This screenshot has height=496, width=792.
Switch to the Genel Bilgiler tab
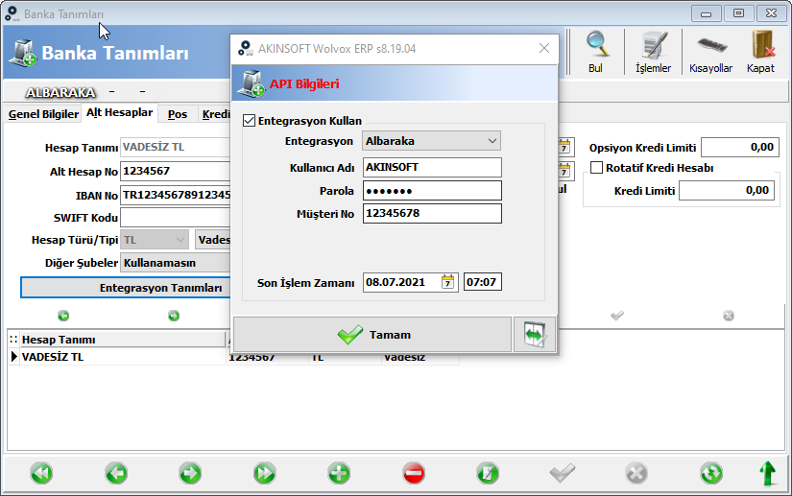coord(43,114)
